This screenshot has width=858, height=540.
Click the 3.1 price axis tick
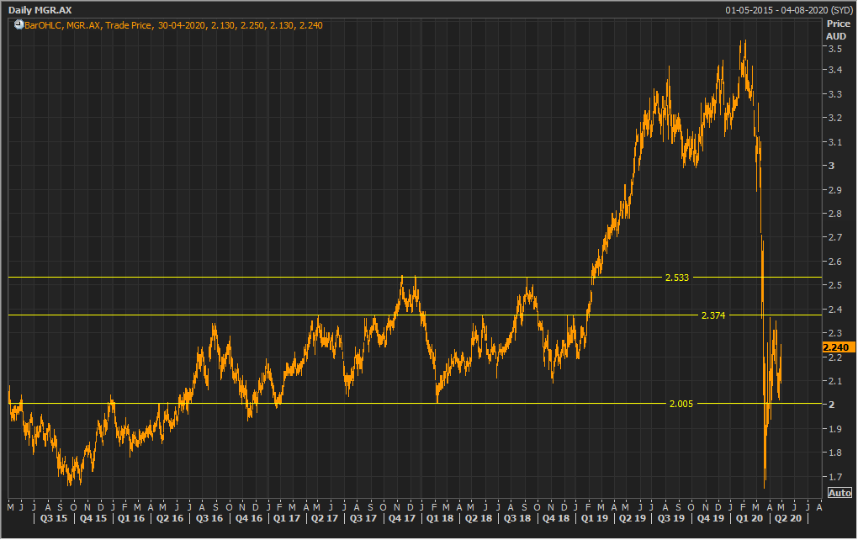(x=835, y=142)
